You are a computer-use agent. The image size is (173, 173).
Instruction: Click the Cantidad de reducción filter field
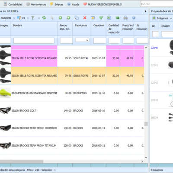(114, 41)
